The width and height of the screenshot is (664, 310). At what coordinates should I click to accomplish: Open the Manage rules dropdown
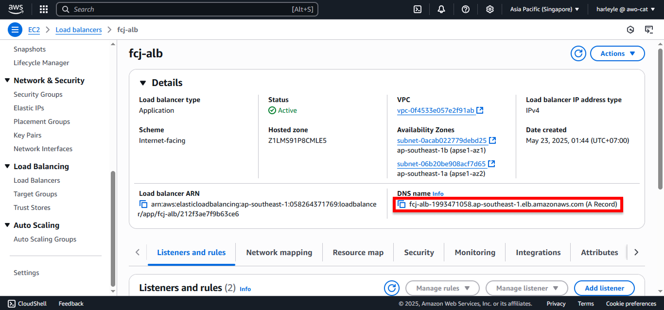(x=442, y=288)
